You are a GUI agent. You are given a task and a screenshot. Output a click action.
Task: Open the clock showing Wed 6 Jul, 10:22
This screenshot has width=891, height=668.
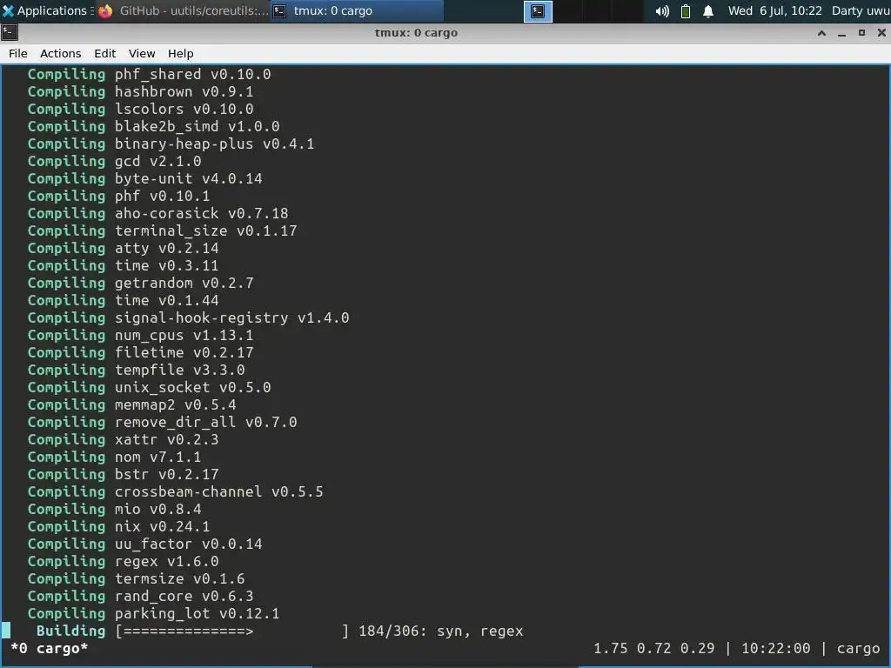(x=774, y=10)
